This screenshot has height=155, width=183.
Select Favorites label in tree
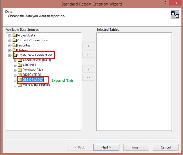(24, 45)
